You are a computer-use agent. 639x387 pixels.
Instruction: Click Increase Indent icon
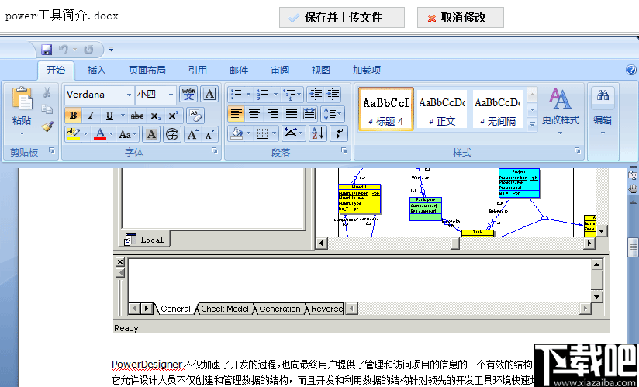pyautogui.click(x=333, y=95)
